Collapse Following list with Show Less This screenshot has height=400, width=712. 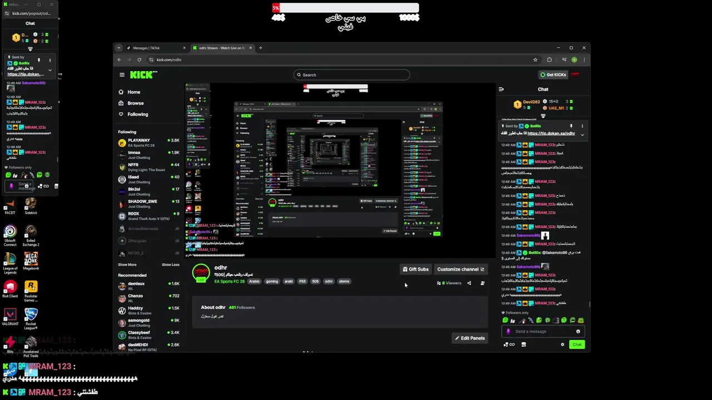pos(170,265)
